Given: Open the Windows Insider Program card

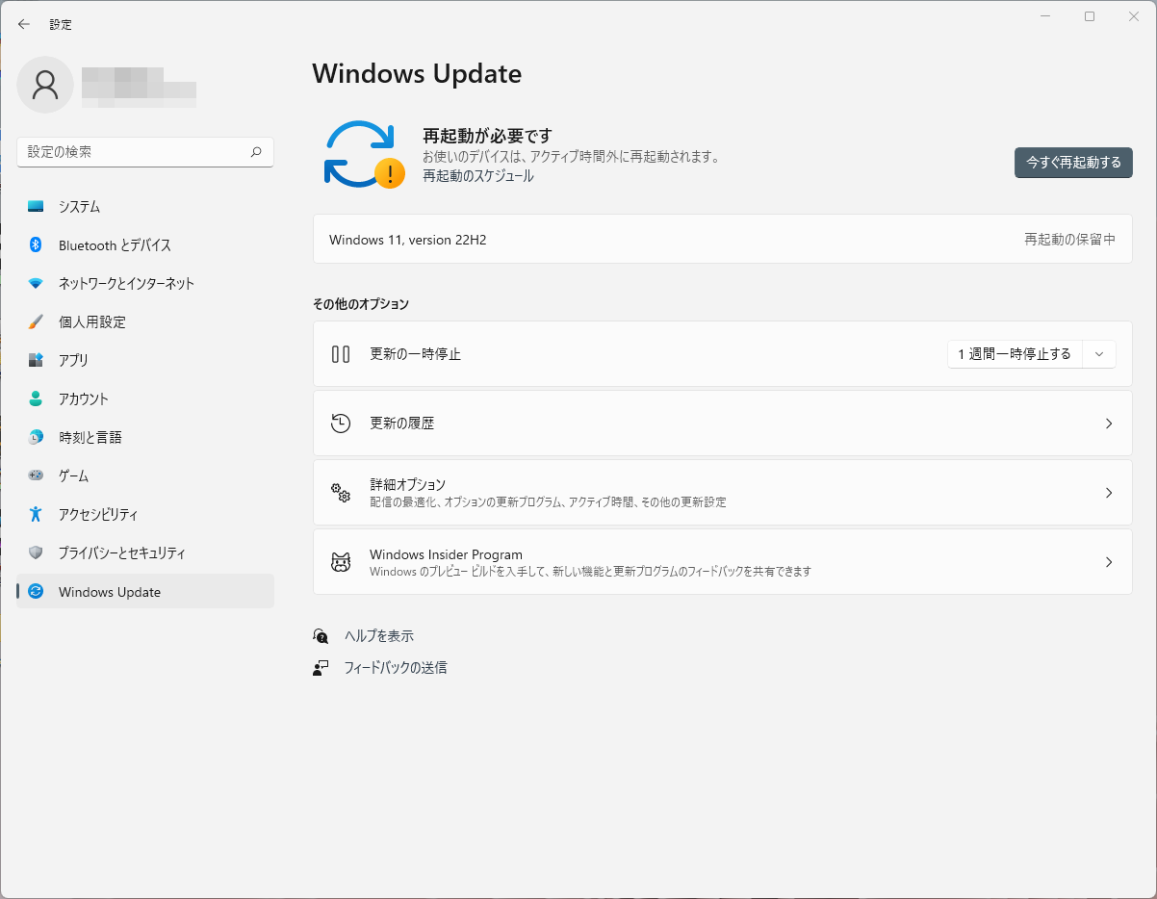Looking at the screenshot, I should pos(723,562).
